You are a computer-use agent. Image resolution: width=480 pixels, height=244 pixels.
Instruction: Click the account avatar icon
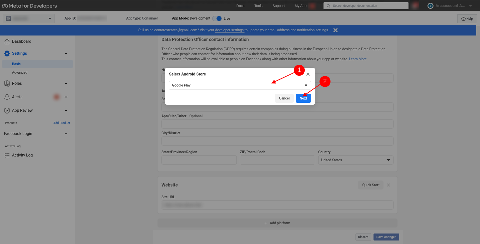tap(430, 6)
